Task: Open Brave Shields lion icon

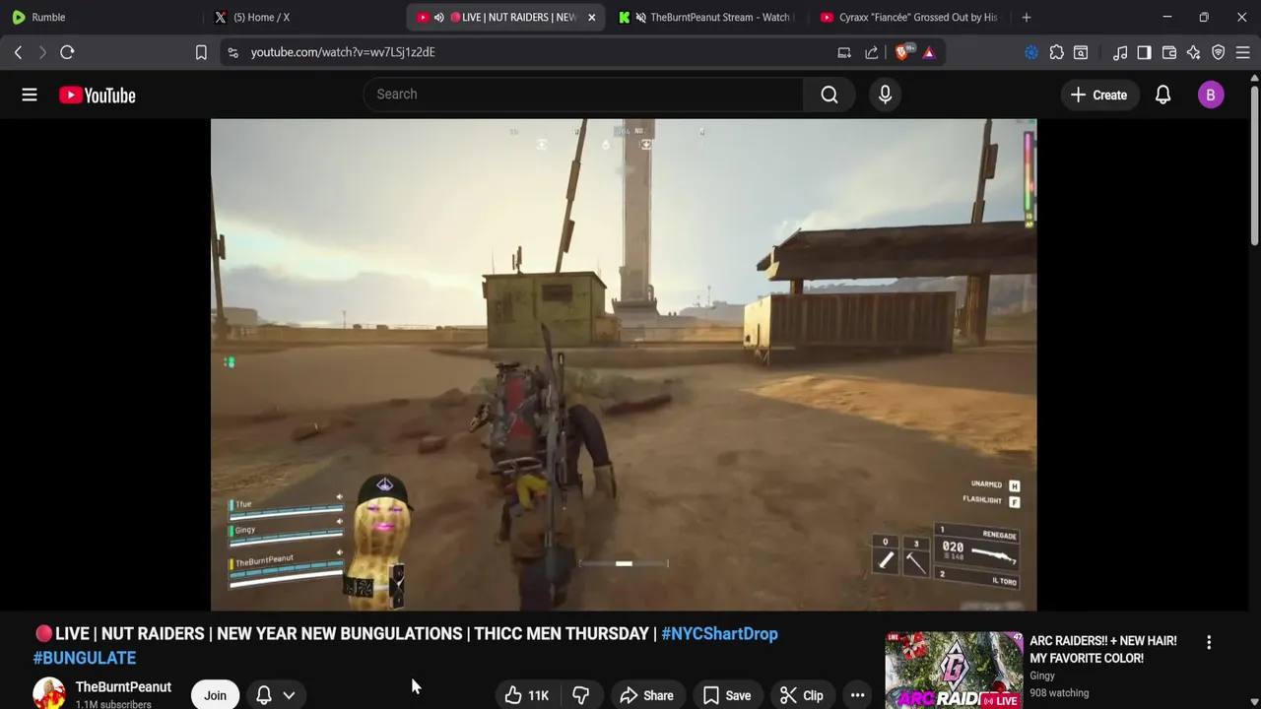Action: [x=903, y=51]
